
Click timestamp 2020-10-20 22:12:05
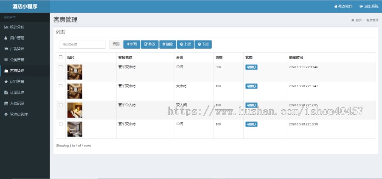[303, 105]
